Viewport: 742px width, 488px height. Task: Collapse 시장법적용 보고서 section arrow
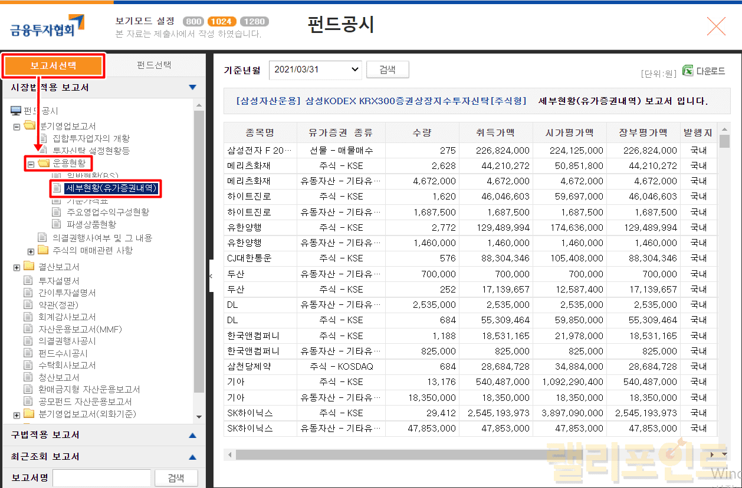pyautogui.click(x=192, y=88)
